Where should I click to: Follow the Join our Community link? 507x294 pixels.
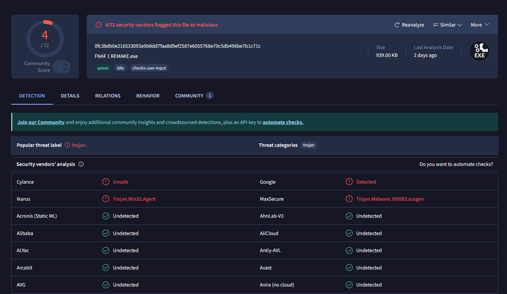click(41, 122)
